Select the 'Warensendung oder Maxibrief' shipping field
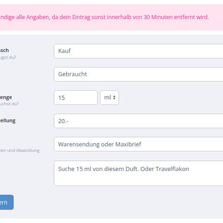This screenshot has height=223, width=223. pyautogui.click(x=138, y=144)
